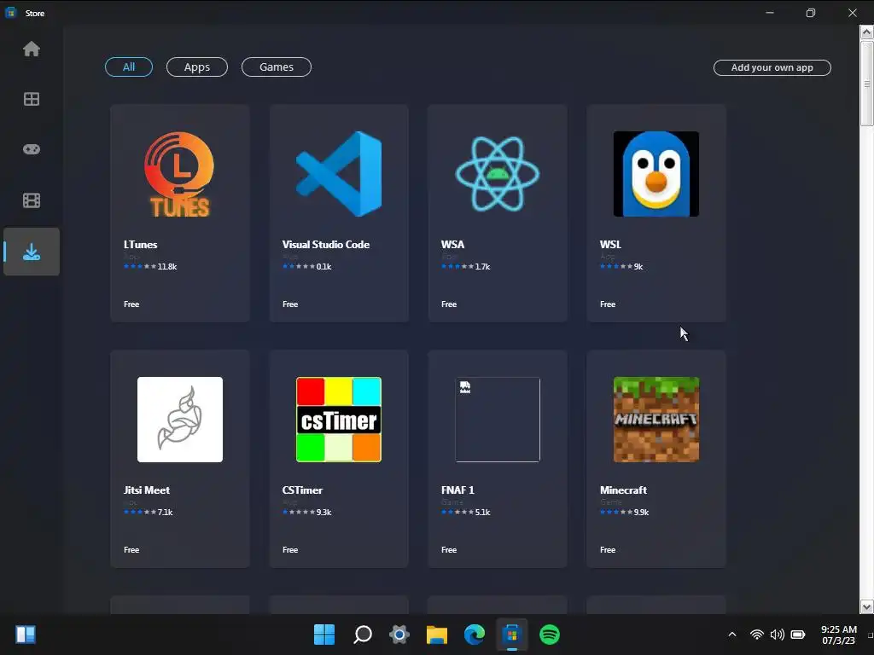Click the volume speaker tray icon
The height and width of the screenshot is (655, 874).
tap(777, 635)
